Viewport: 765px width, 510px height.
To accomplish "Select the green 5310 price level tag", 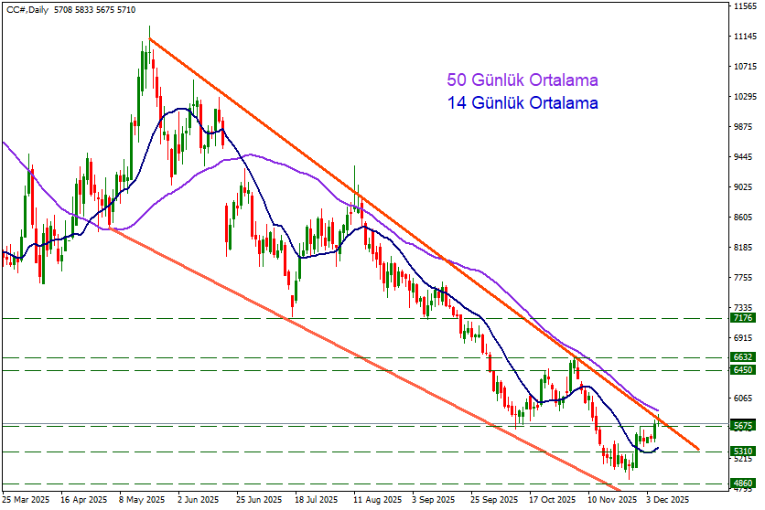I will 743,452.
